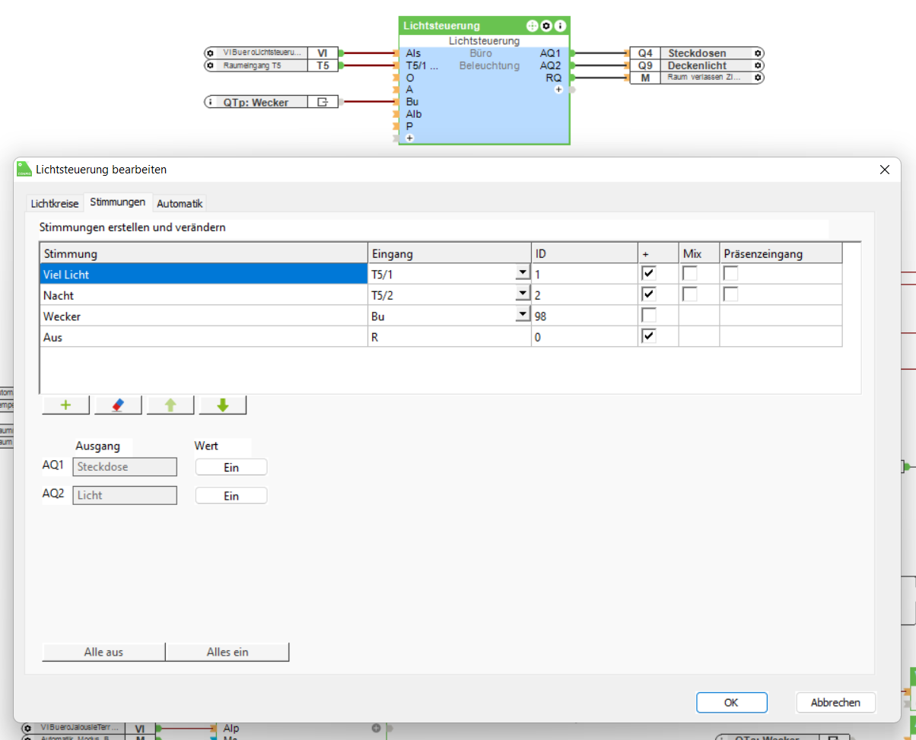Switch to the Automatik tab
This screenshot has width=916, height=740.
click(180, 204)
